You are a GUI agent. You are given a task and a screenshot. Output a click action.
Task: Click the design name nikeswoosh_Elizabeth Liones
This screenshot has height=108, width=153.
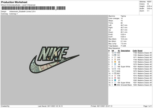(x=22, y=11)
